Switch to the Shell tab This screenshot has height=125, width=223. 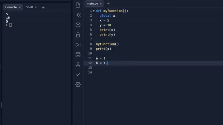pos(29,7)
